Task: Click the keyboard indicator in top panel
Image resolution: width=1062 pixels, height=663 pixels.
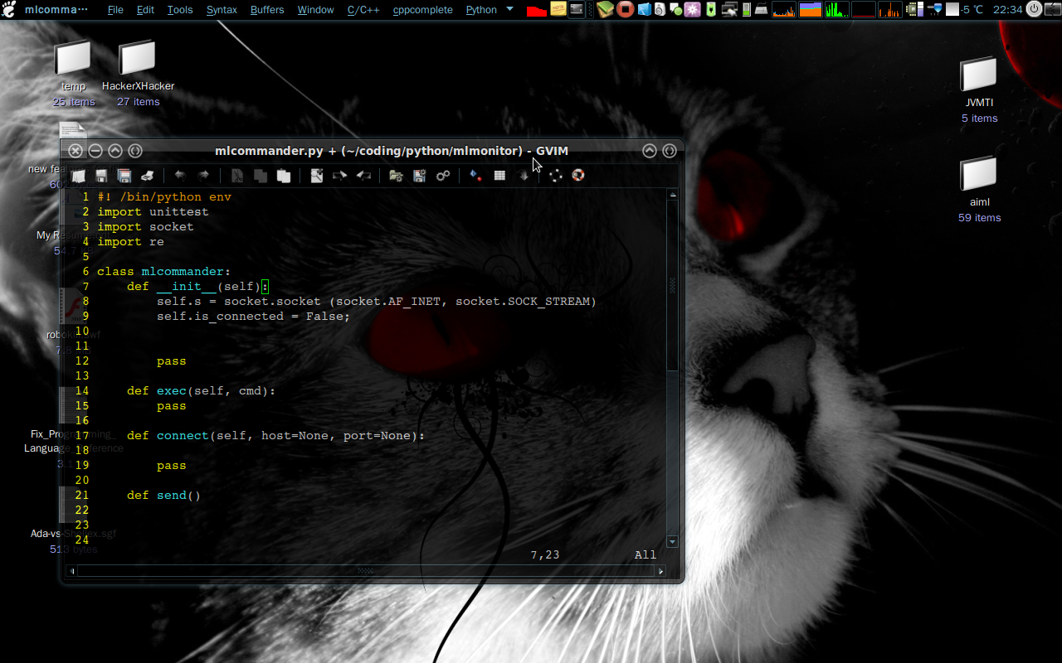Action: click(760, 10)
